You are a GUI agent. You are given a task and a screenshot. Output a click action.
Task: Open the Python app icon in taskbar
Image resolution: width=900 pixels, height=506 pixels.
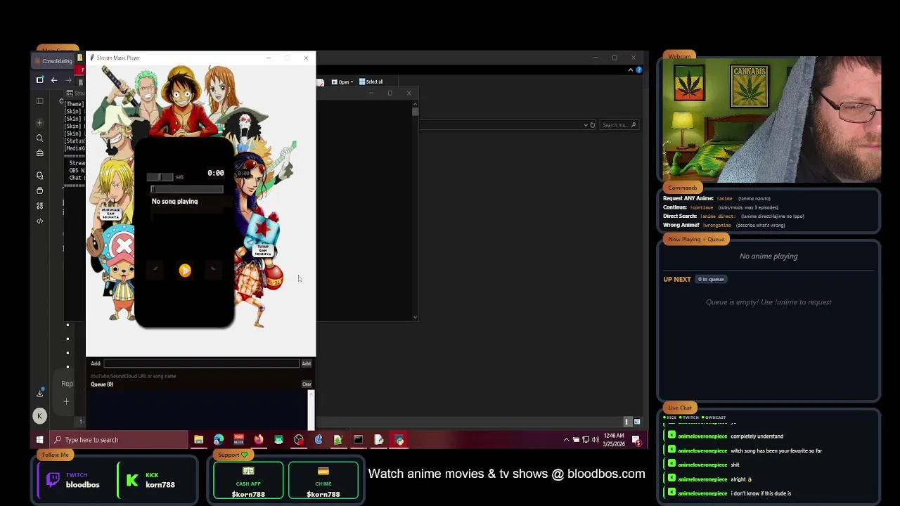(x=399, y=440)
